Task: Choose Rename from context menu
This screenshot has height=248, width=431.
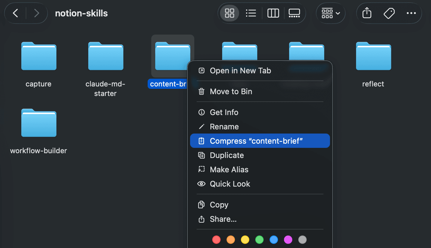Action: (260, 127)
